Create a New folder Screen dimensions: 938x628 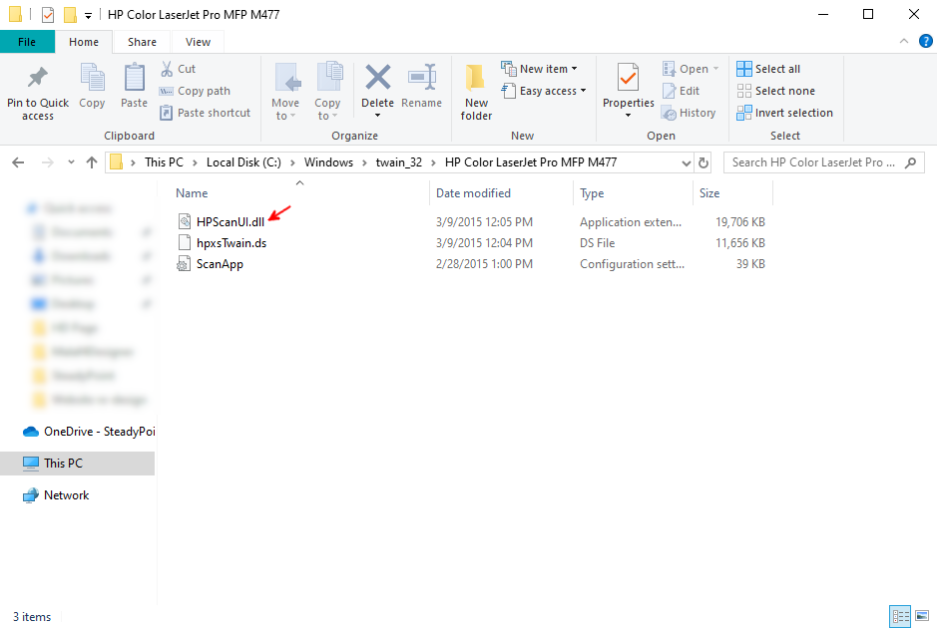(x=476, y=92)
